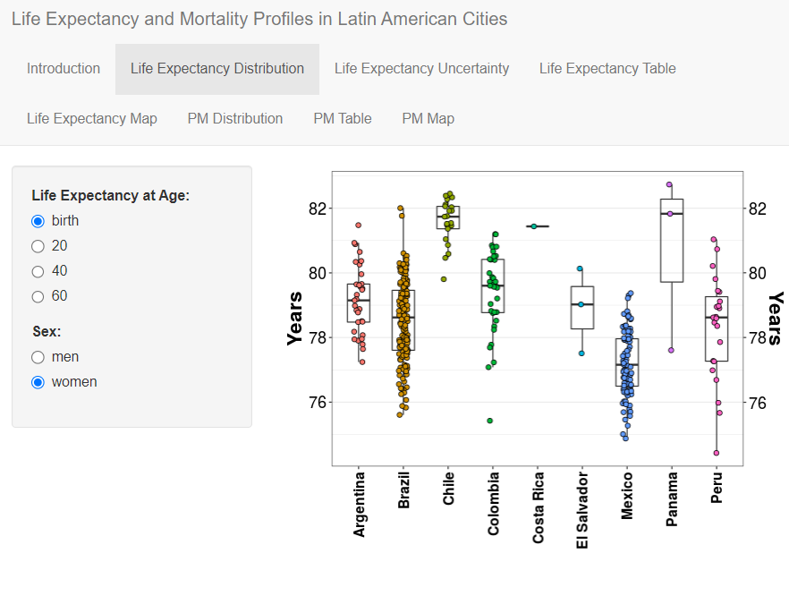Open the Life Expectancy Map tab
Viewport: 789px width, 613px height.
click(x=92, y=118)
